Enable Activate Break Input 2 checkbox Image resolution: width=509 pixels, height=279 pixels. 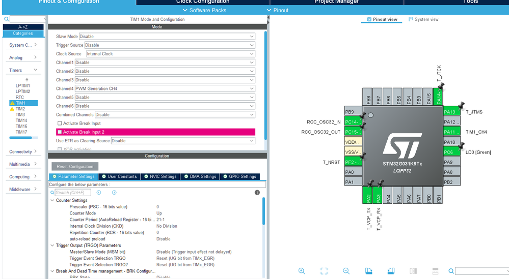click(x=60, y=132)
